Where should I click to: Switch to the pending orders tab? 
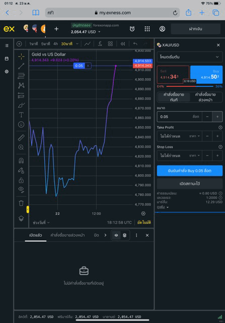click(x=67, y=235)
